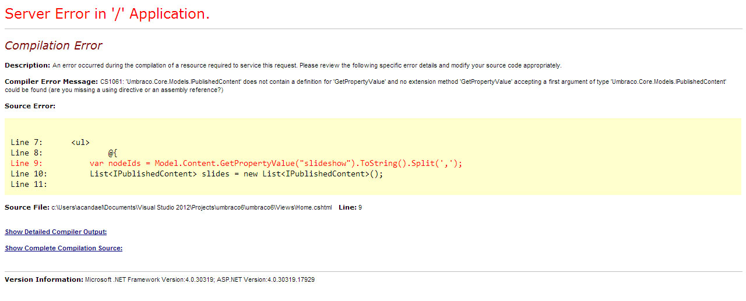The image size is (746, 301).
Task: Click the empty Line 11 row
Action: (29, 185)
